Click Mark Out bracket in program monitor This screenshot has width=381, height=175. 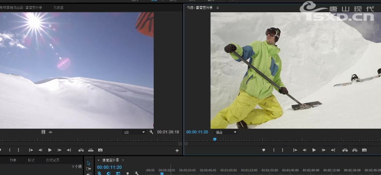pyautogui.click(x=282, y=150)
